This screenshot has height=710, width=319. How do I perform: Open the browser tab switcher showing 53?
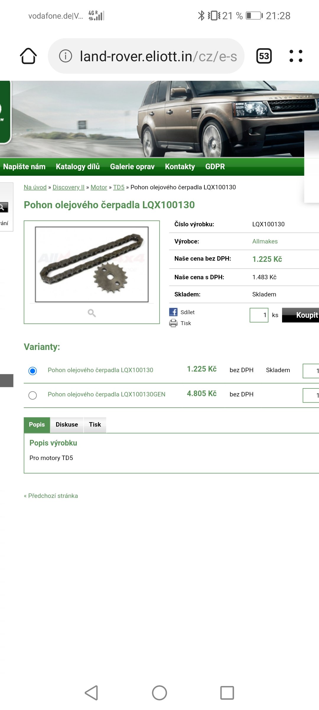[264, 56]
